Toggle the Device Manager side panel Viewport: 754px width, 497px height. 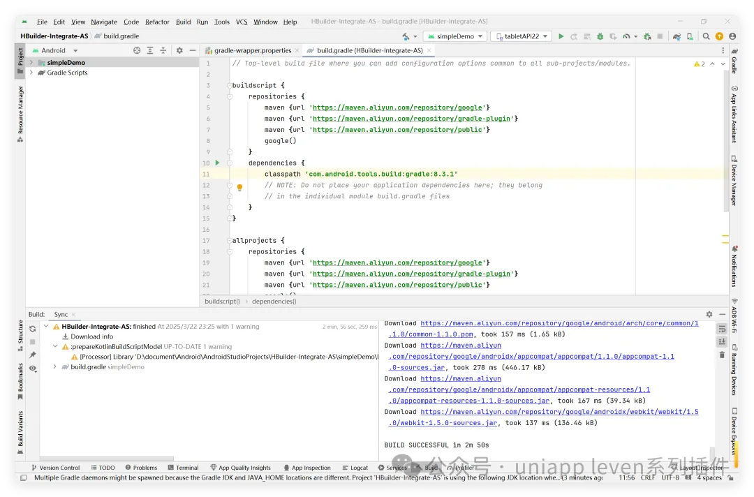(x=734, y=180)
